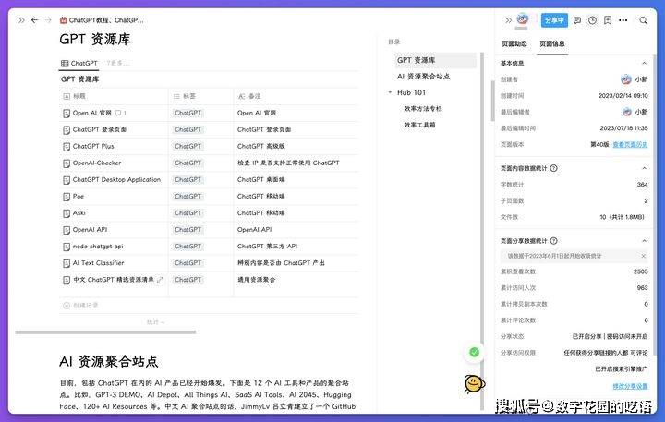Open the Poe record

(78, 197)
